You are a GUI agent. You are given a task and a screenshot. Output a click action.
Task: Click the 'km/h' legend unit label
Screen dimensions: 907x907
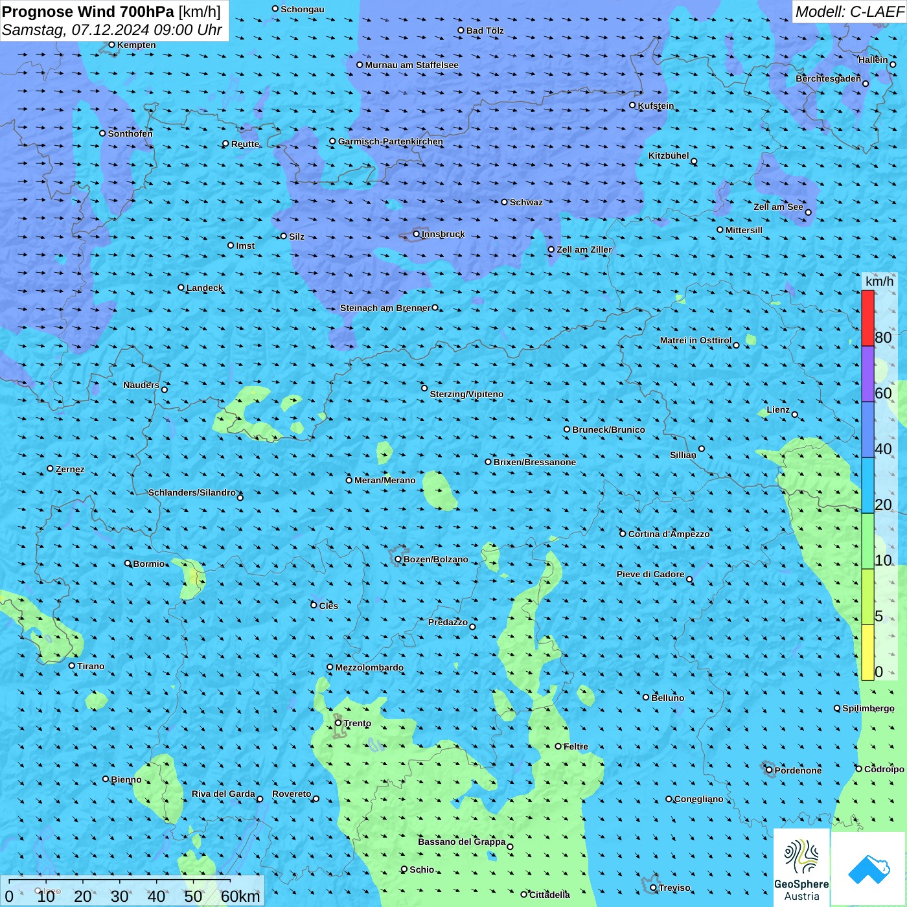[880, 281]
